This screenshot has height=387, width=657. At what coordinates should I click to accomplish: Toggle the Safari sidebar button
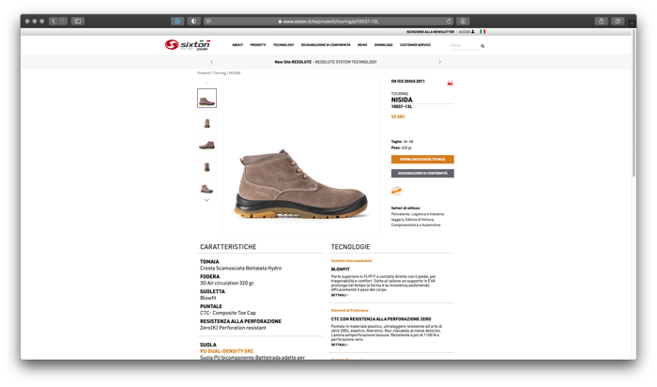click(x=78, y=21)
